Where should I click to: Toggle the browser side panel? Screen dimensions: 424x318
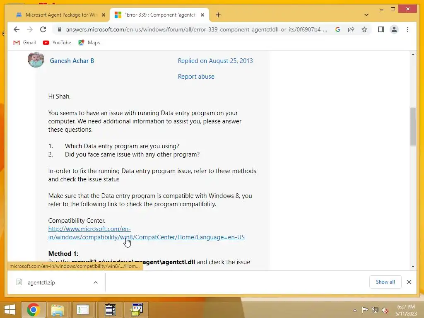pyautogui.click(x=381, y=29)
